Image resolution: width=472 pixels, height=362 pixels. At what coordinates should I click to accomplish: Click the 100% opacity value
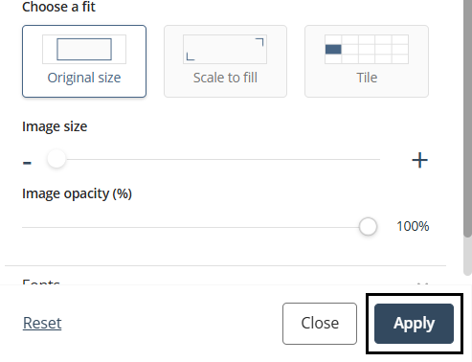[x=413, y=226]
